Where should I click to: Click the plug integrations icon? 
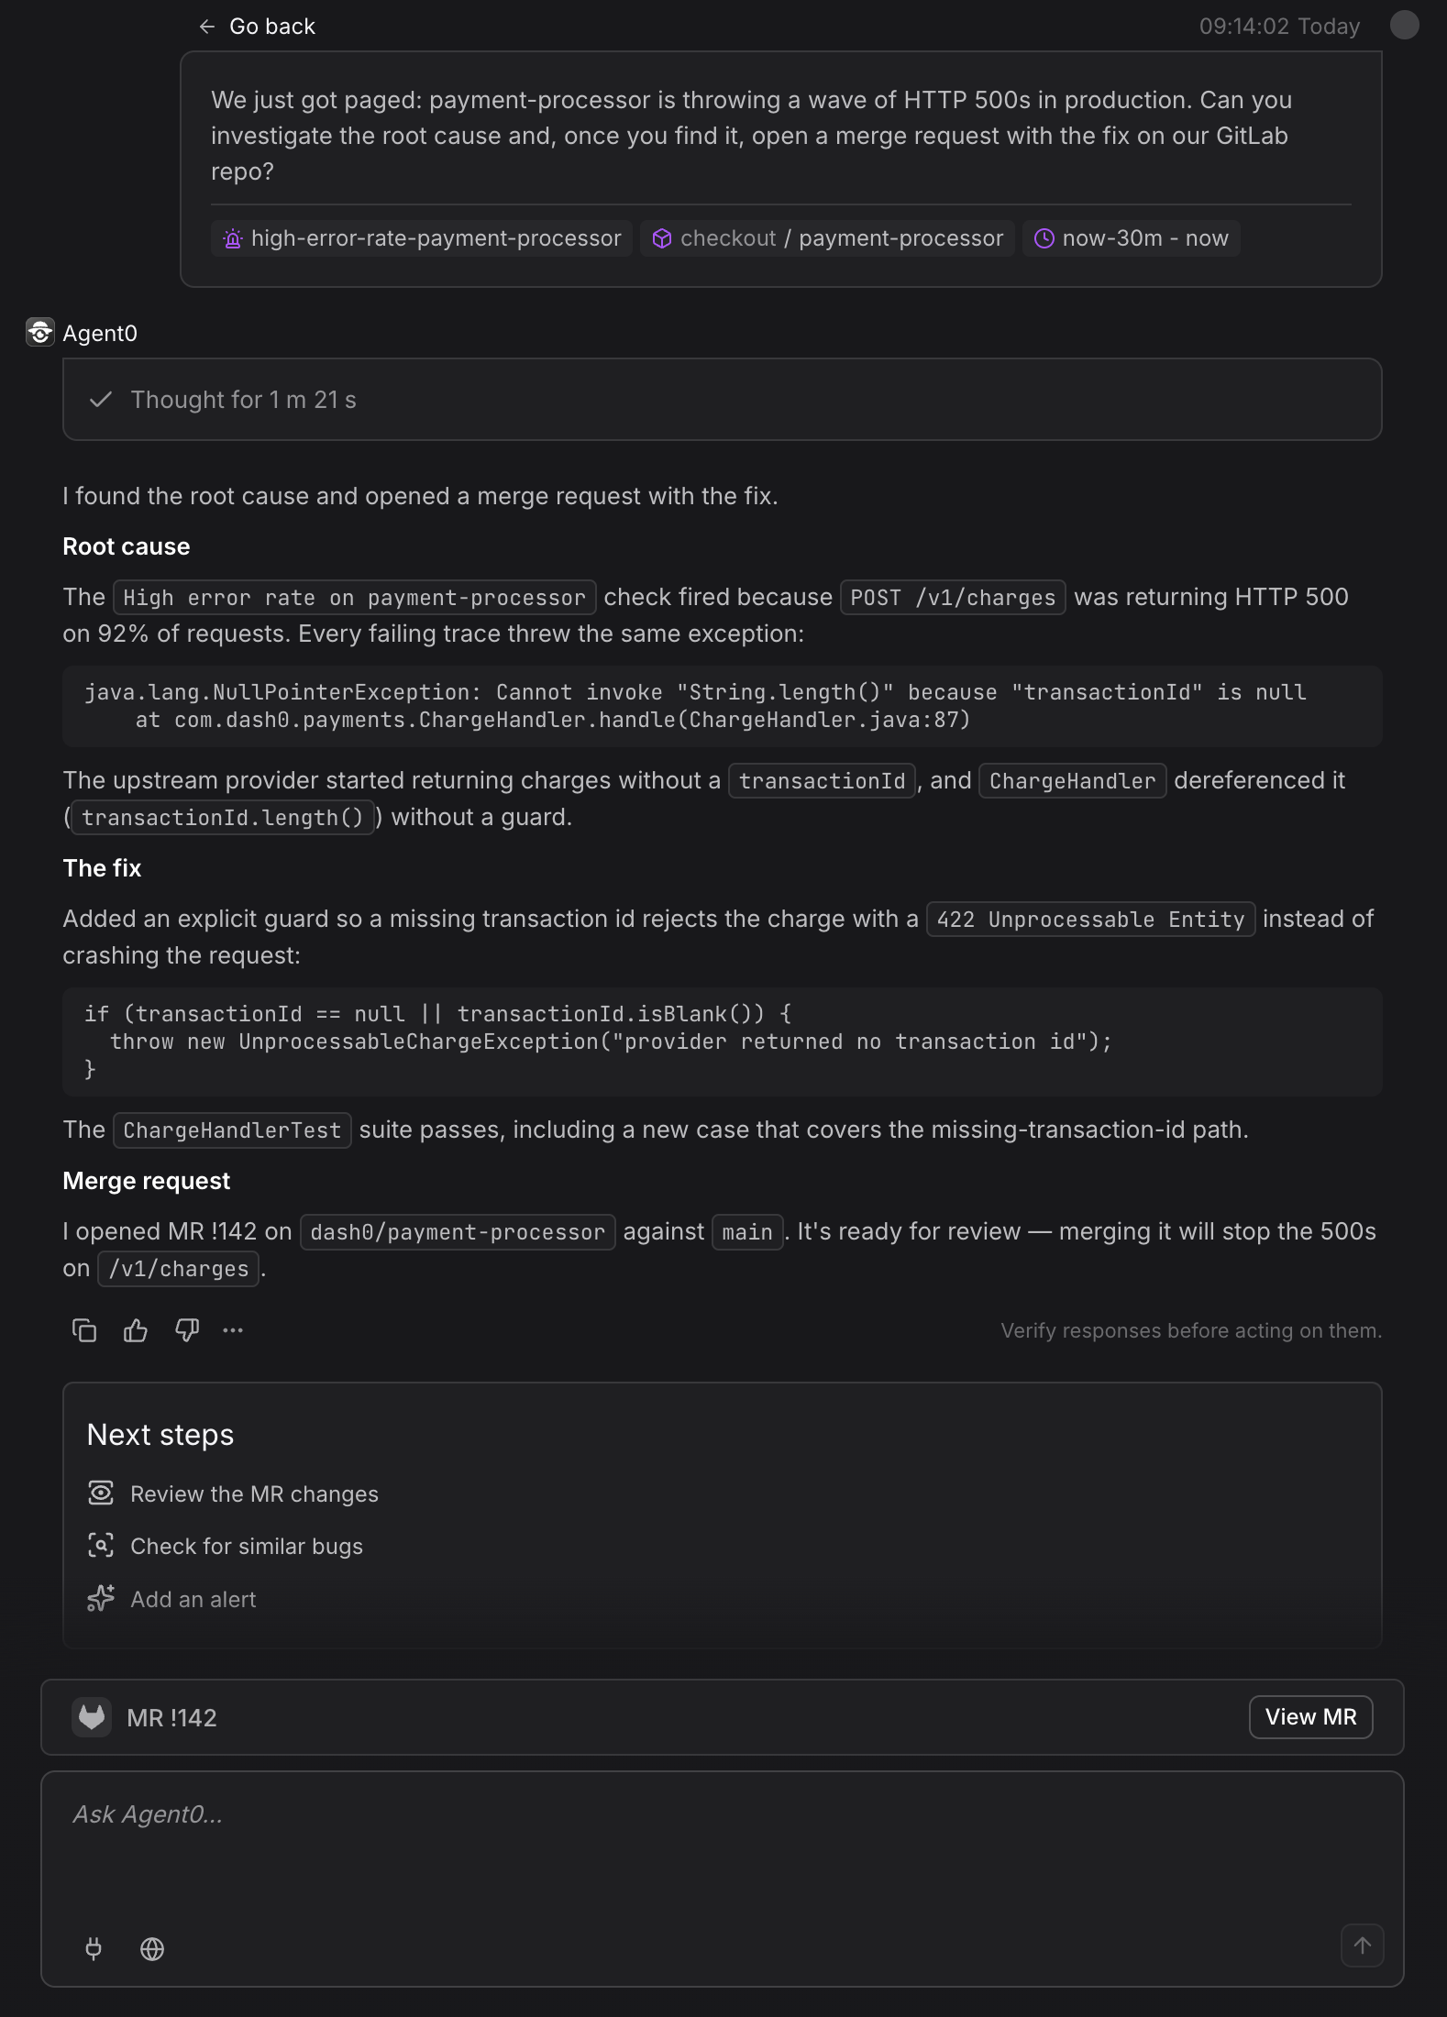94,1948
